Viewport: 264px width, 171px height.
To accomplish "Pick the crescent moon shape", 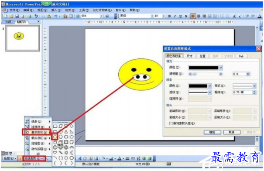I will (72, 153).
